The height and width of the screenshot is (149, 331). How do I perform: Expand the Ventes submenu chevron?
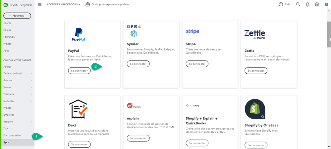point(31,87)
